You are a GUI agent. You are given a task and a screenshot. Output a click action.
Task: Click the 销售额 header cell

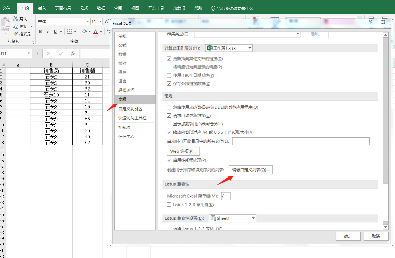pyautogui.click(x=87, y=70)
